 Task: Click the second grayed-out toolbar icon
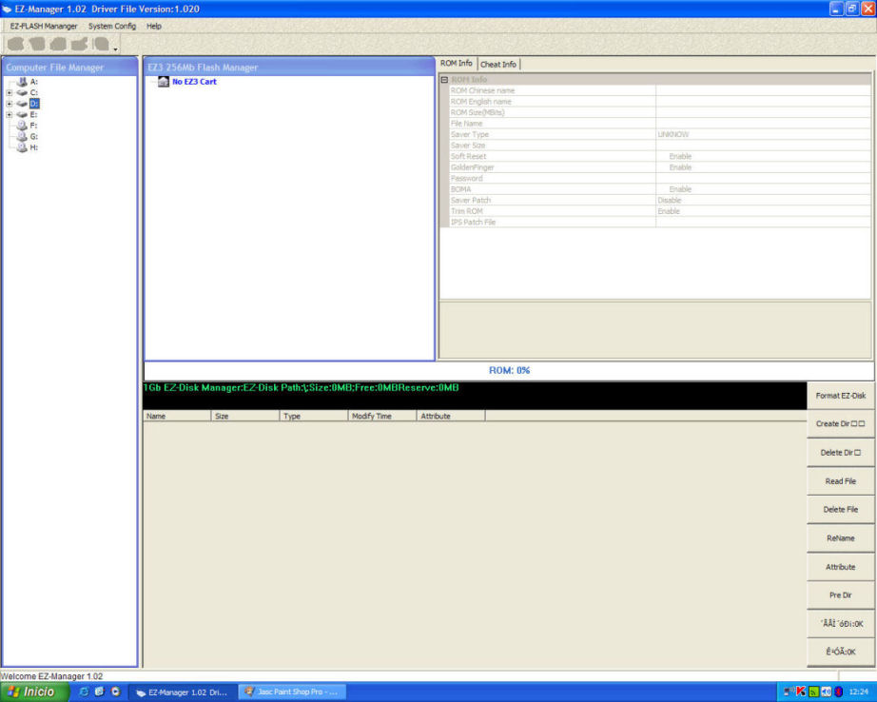point(37,44)
